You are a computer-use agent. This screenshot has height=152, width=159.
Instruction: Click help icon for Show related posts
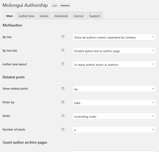pos(63,89)
